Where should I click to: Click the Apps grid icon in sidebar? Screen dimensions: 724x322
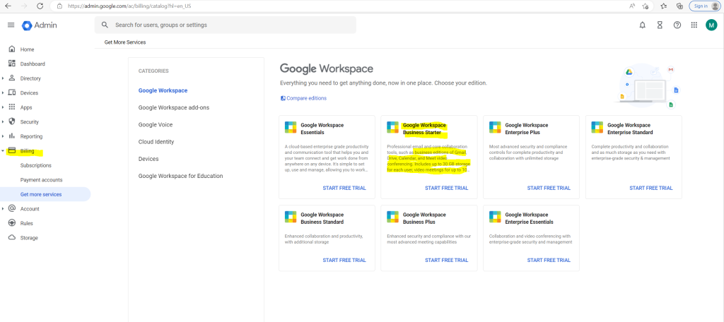click(12, 107)
